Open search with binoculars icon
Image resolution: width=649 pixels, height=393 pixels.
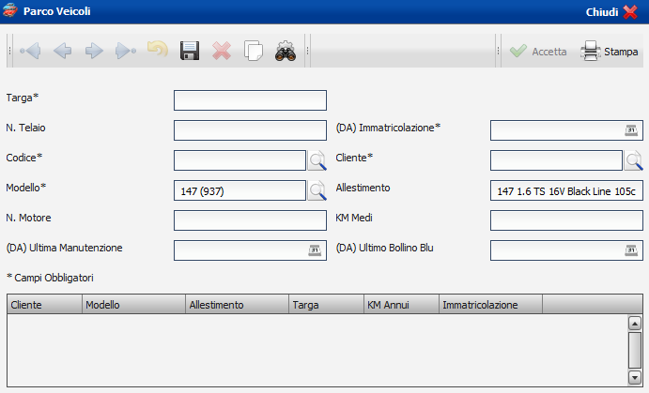click(x=285, y=52)
